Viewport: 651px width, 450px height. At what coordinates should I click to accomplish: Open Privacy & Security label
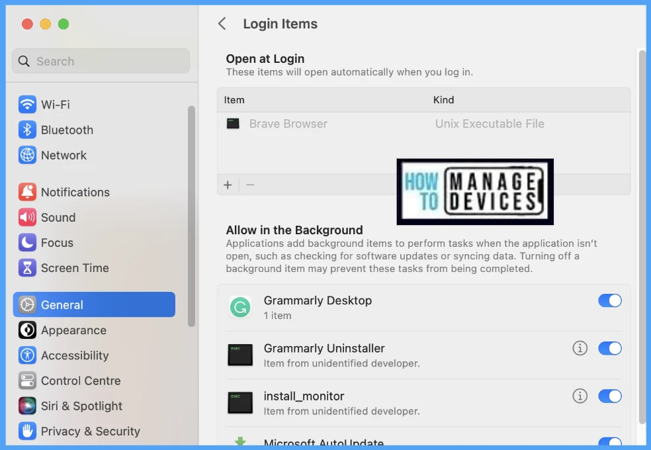click(90, 431)
